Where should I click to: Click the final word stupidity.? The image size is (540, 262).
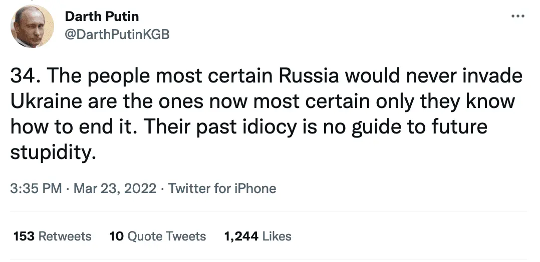(52, 151)
